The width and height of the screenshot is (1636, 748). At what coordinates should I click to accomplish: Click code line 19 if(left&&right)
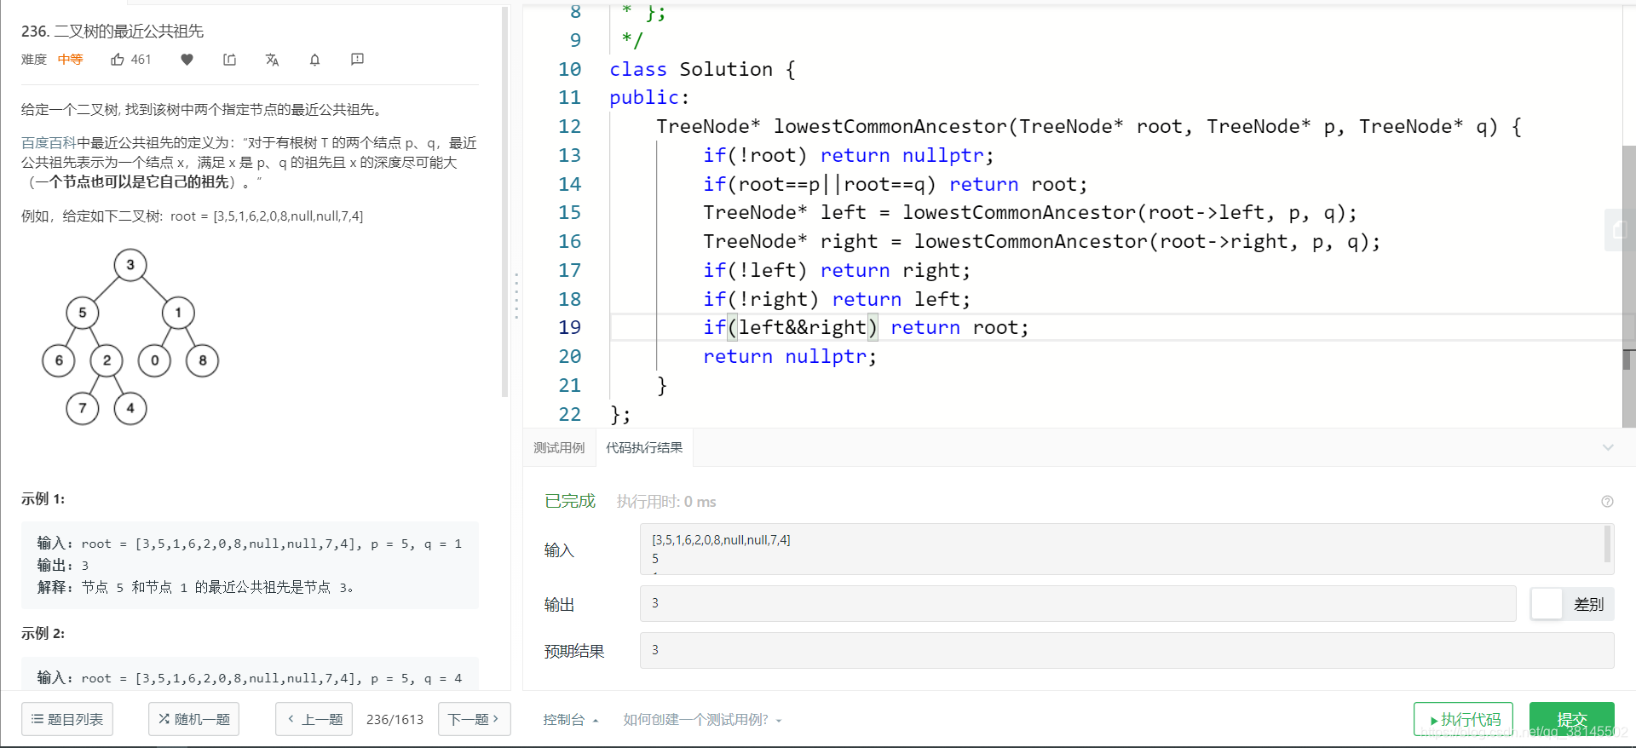click(x=866, y=328)
